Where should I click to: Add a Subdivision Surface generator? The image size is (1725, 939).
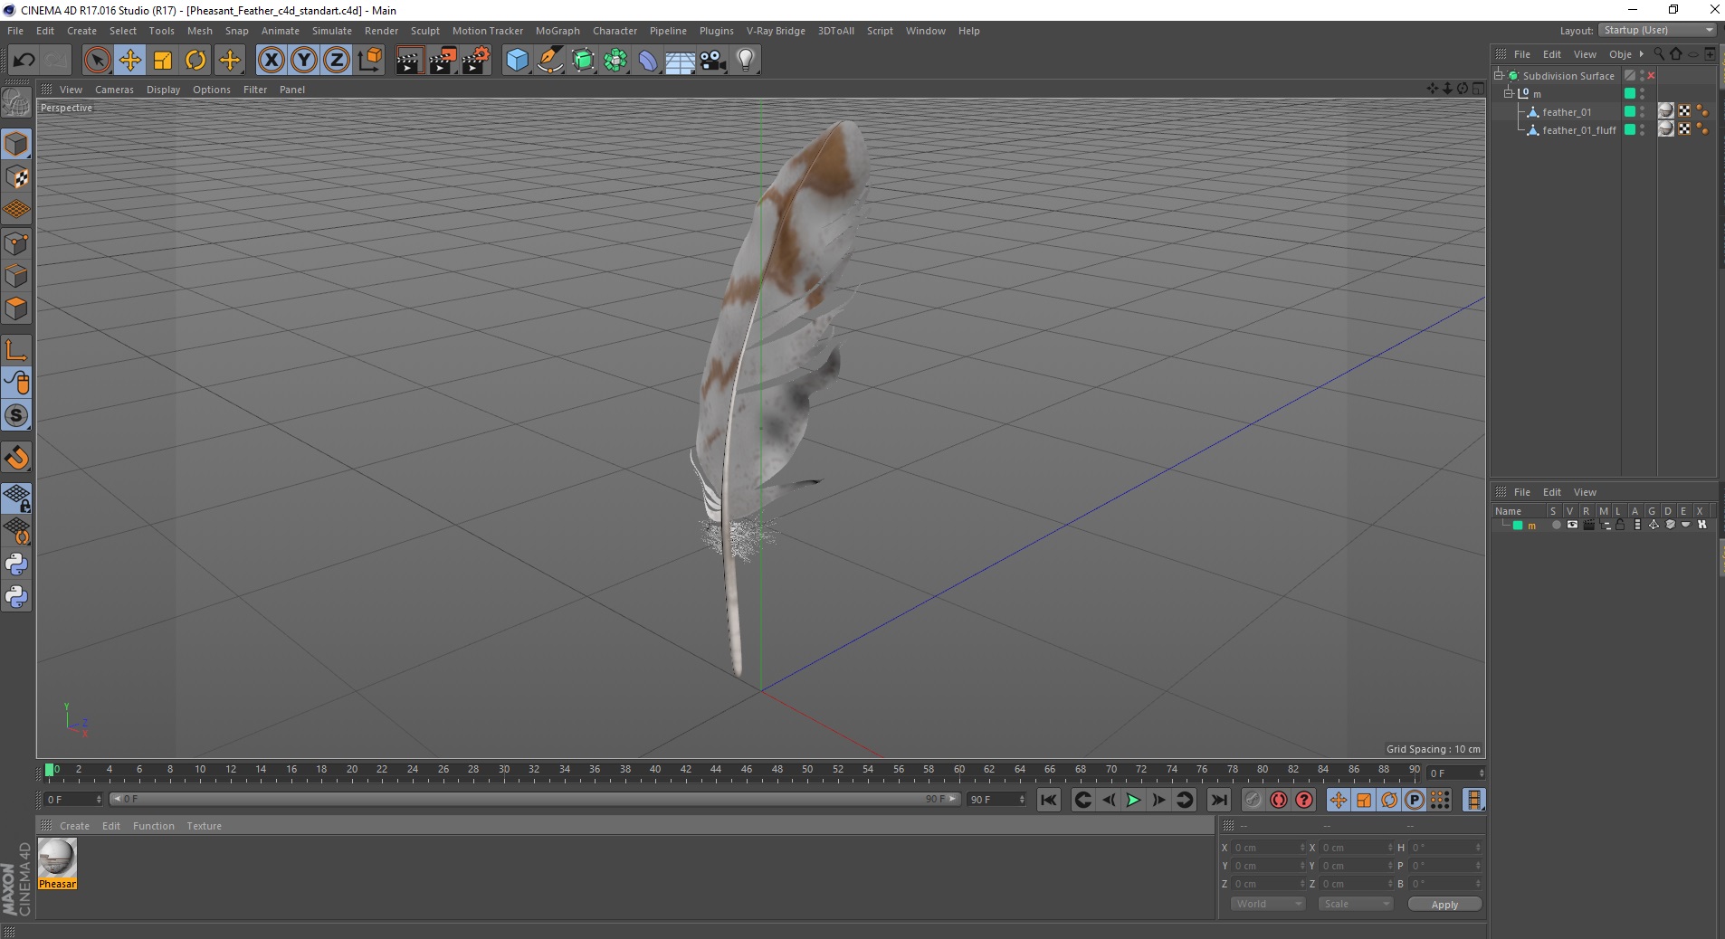coord(584,61)
